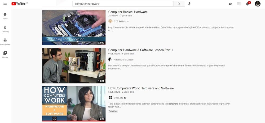This screenshot has width=265, height=123.
Task: Click description 'Part one of a two-part lesson'
Action: (166, 67)
